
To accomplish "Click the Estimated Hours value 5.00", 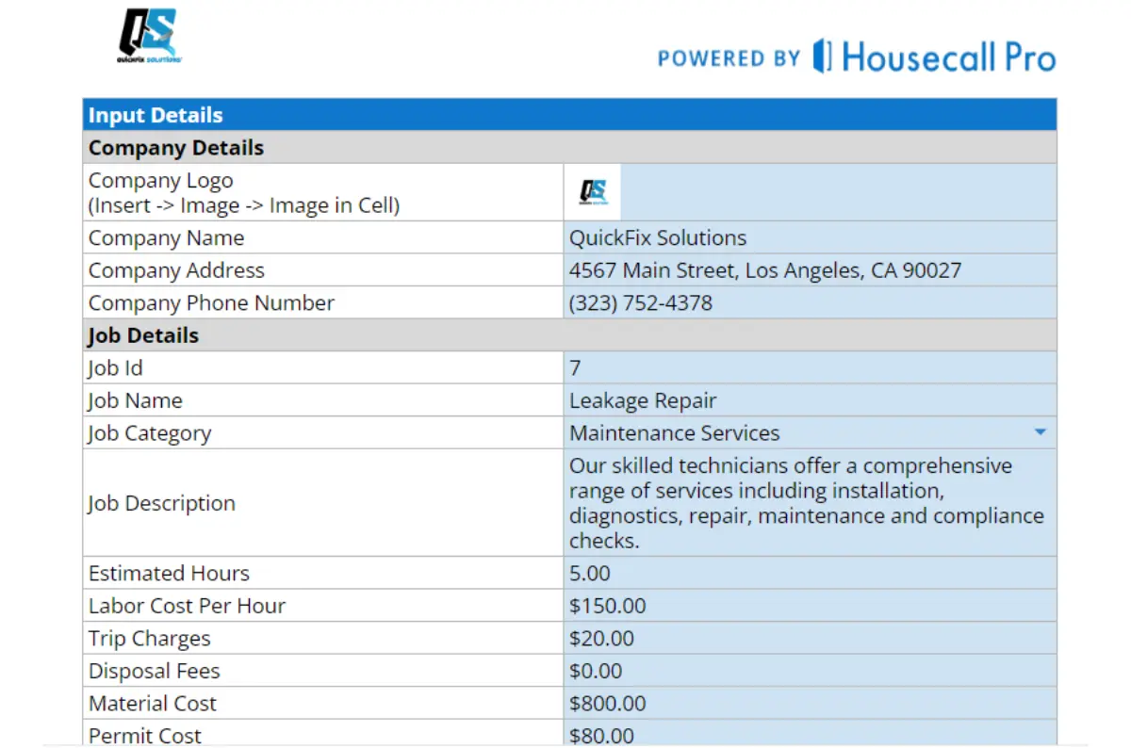I will tap(809, 574).
